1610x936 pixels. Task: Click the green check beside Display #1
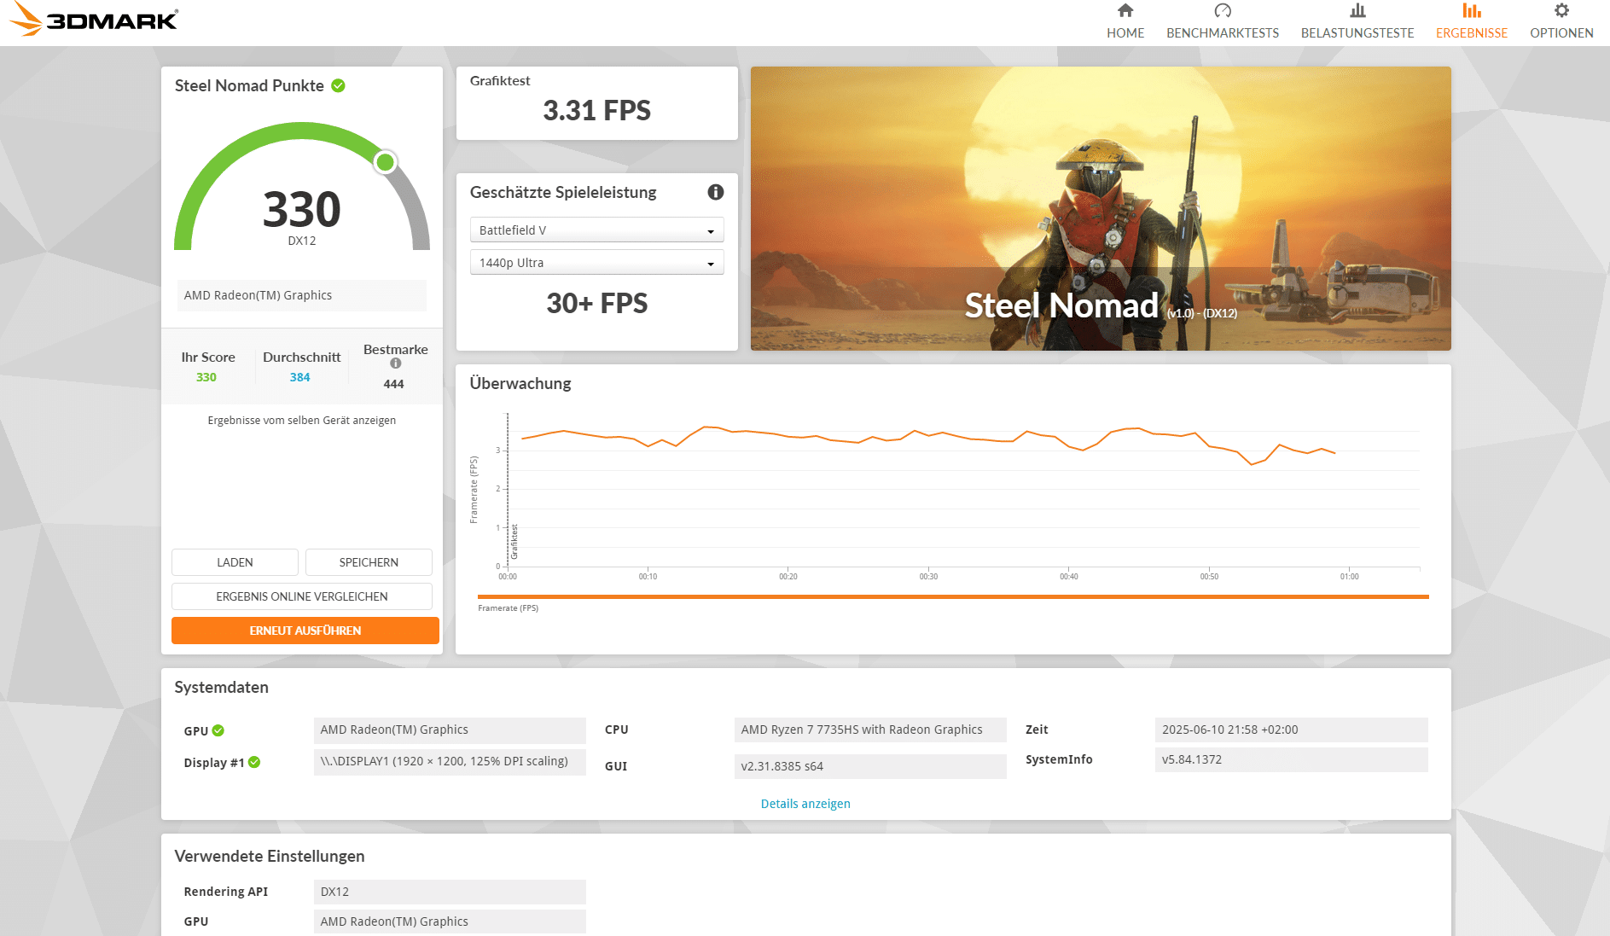tap(254, 762)
